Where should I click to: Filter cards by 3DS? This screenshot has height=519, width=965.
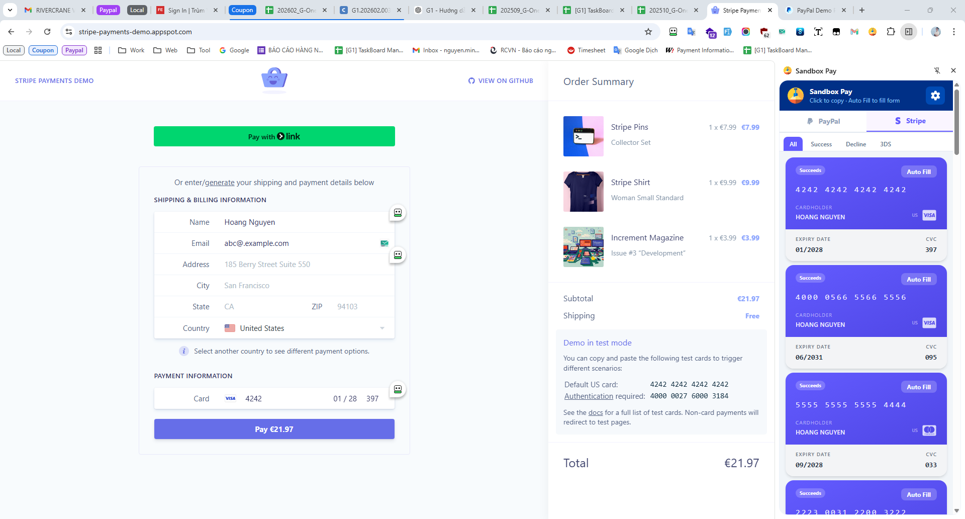(x=886, y=144)
